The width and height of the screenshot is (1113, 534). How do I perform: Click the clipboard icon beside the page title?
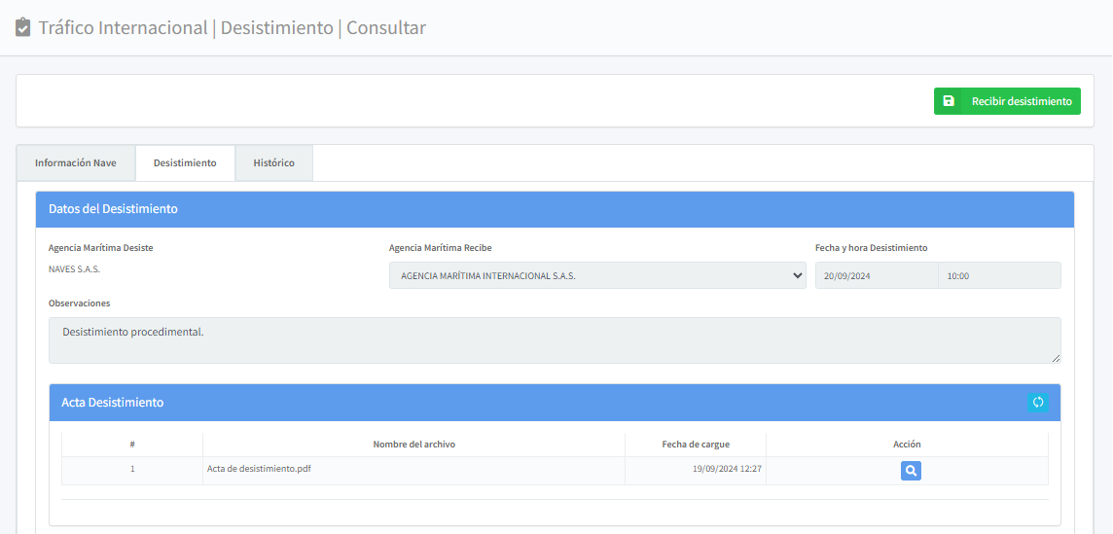point(23,28)
